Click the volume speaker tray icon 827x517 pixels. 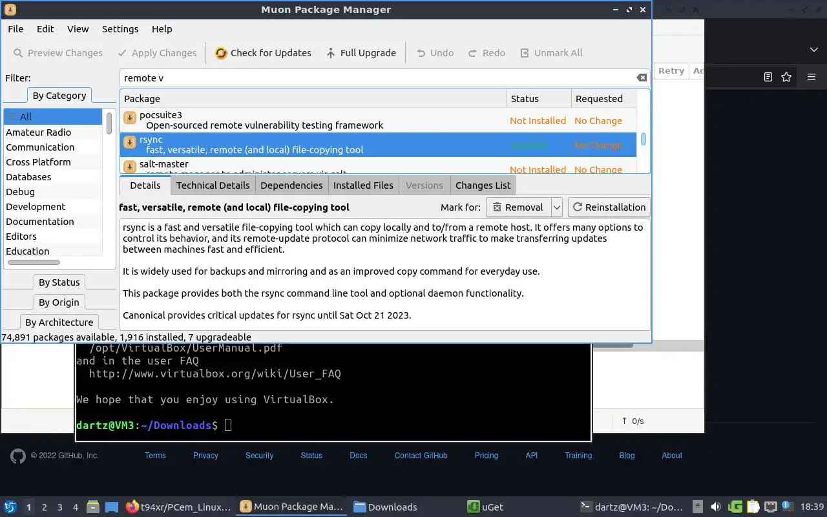pos(716,507)
